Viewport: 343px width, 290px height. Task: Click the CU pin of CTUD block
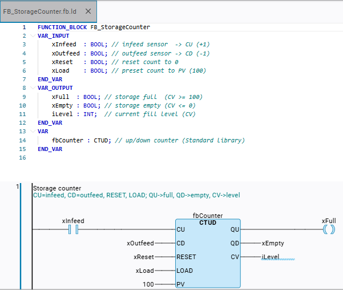coord(181,229)
